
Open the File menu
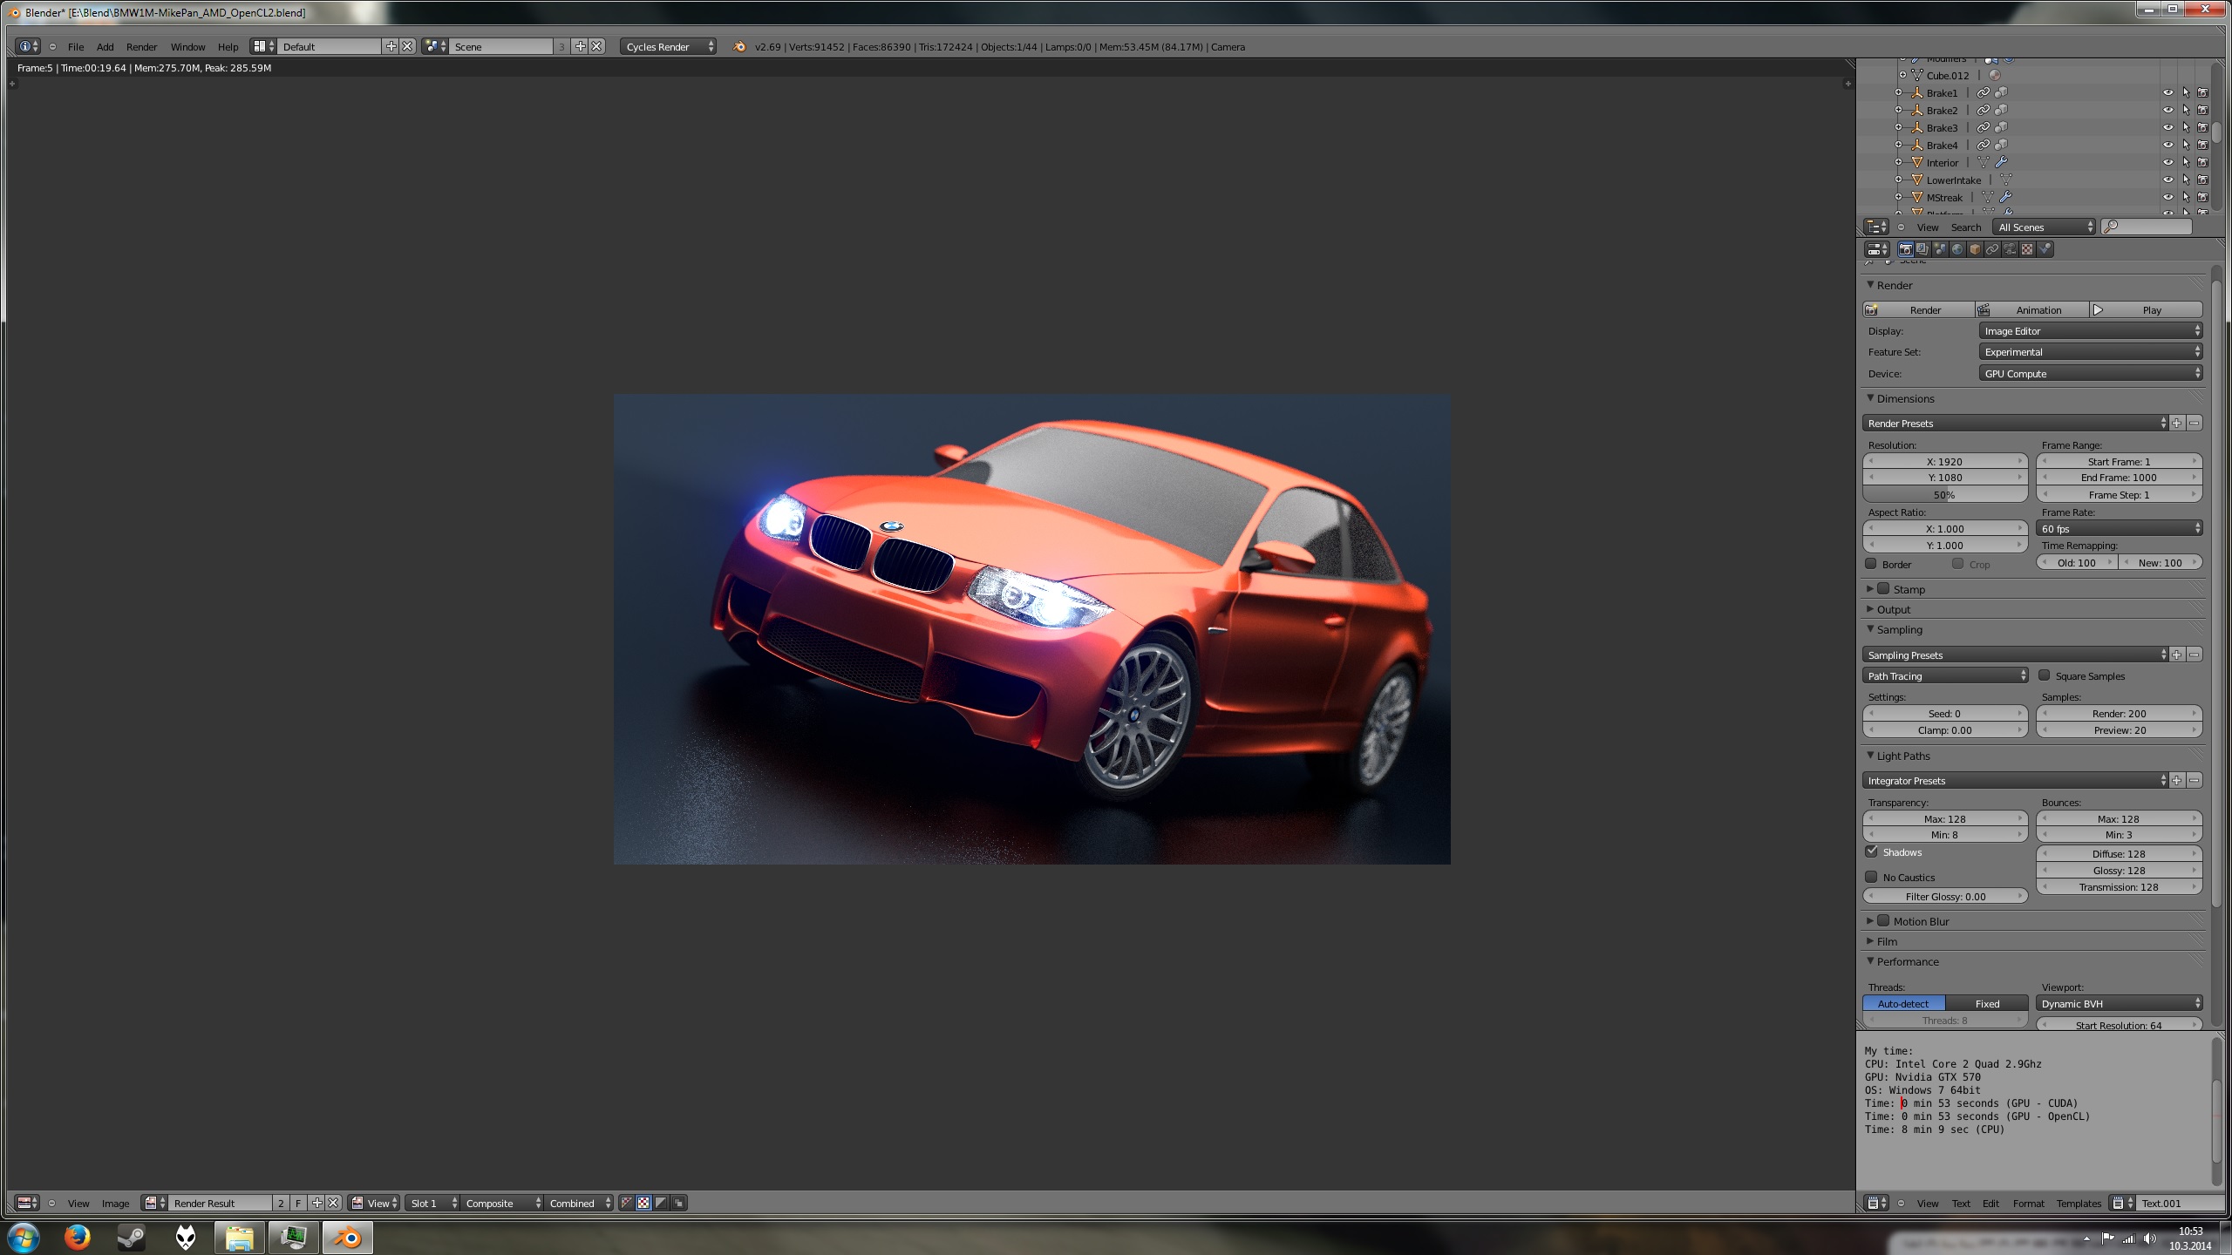[76, 46]
